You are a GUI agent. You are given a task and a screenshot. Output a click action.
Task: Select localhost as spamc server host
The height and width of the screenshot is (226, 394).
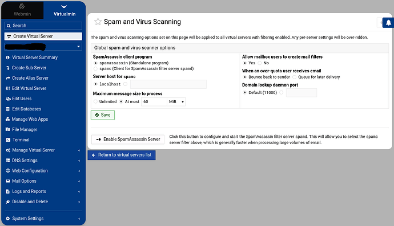[95, 84]
